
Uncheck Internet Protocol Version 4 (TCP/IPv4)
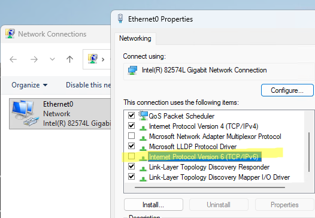(131, 126)
